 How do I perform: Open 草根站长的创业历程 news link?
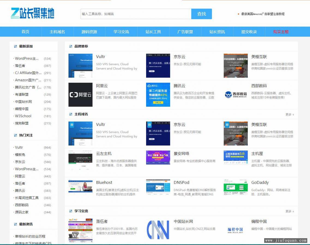[30, 237]
